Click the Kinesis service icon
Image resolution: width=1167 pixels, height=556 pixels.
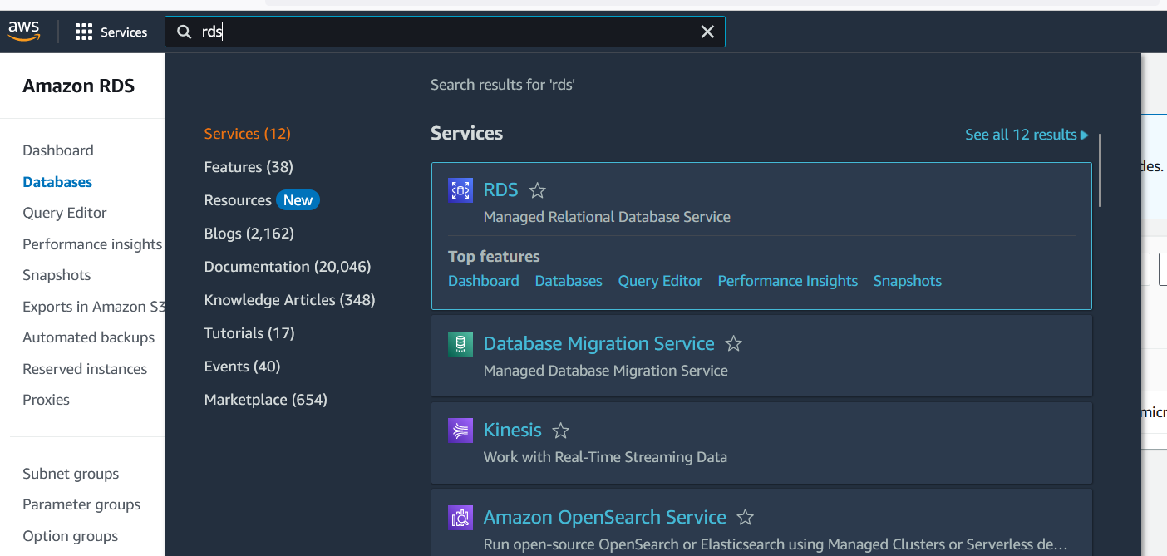(x=460, y=431)
